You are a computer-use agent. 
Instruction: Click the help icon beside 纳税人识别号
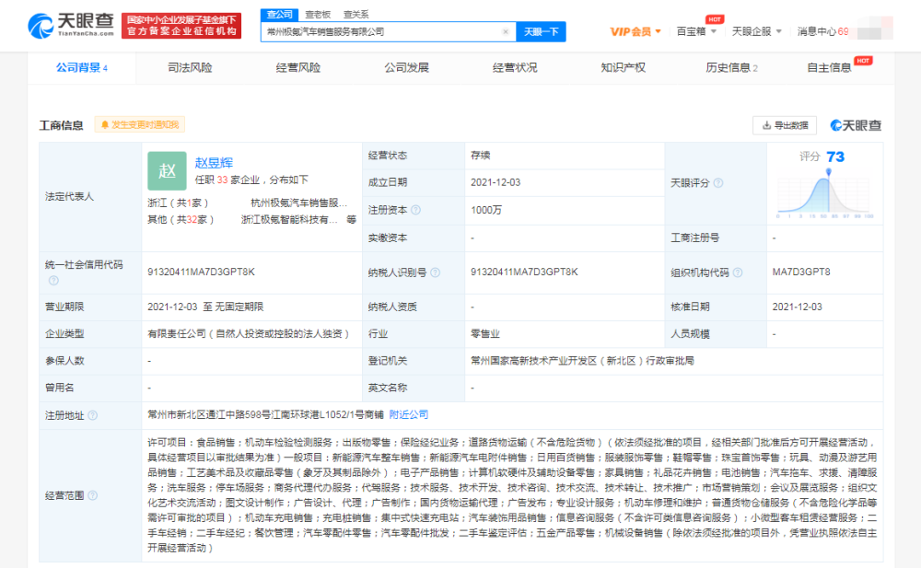pos(434,272)
